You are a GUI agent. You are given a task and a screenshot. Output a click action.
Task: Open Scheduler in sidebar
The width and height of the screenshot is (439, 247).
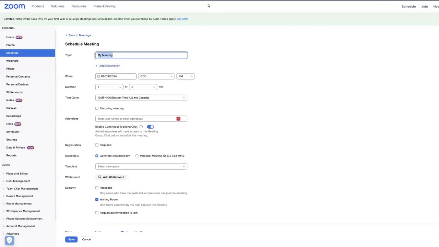(13, 132)
